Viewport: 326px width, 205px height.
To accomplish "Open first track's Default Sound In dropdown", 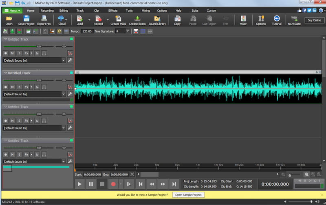I will click(63, 60).
